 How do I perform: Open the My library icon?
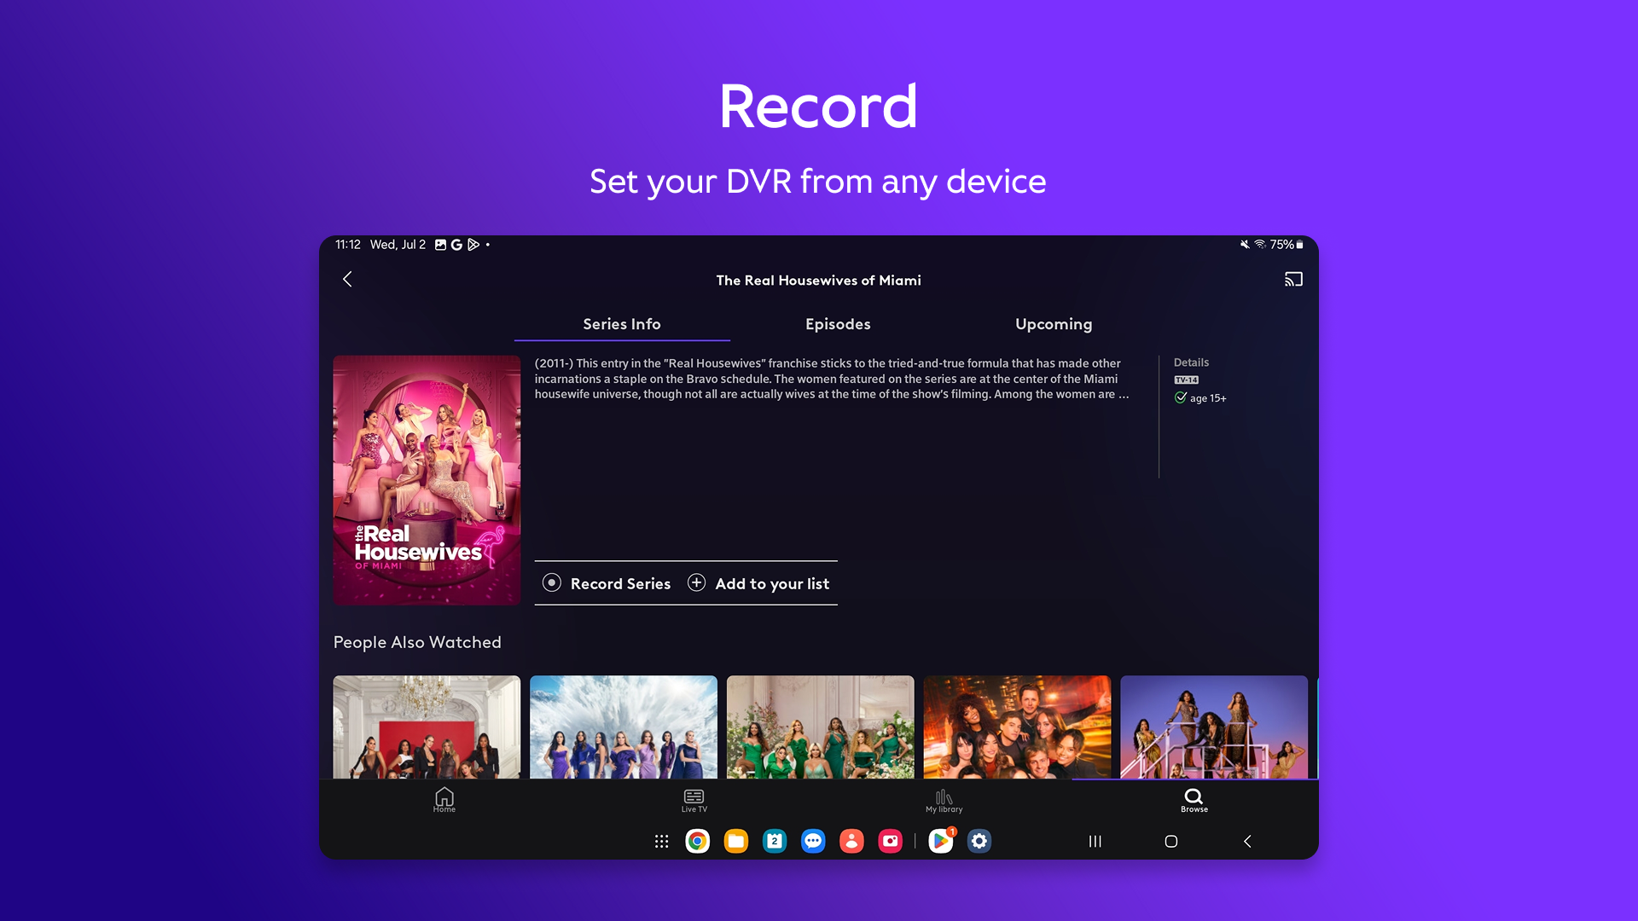pyautogui.click(x=944, y=799)
